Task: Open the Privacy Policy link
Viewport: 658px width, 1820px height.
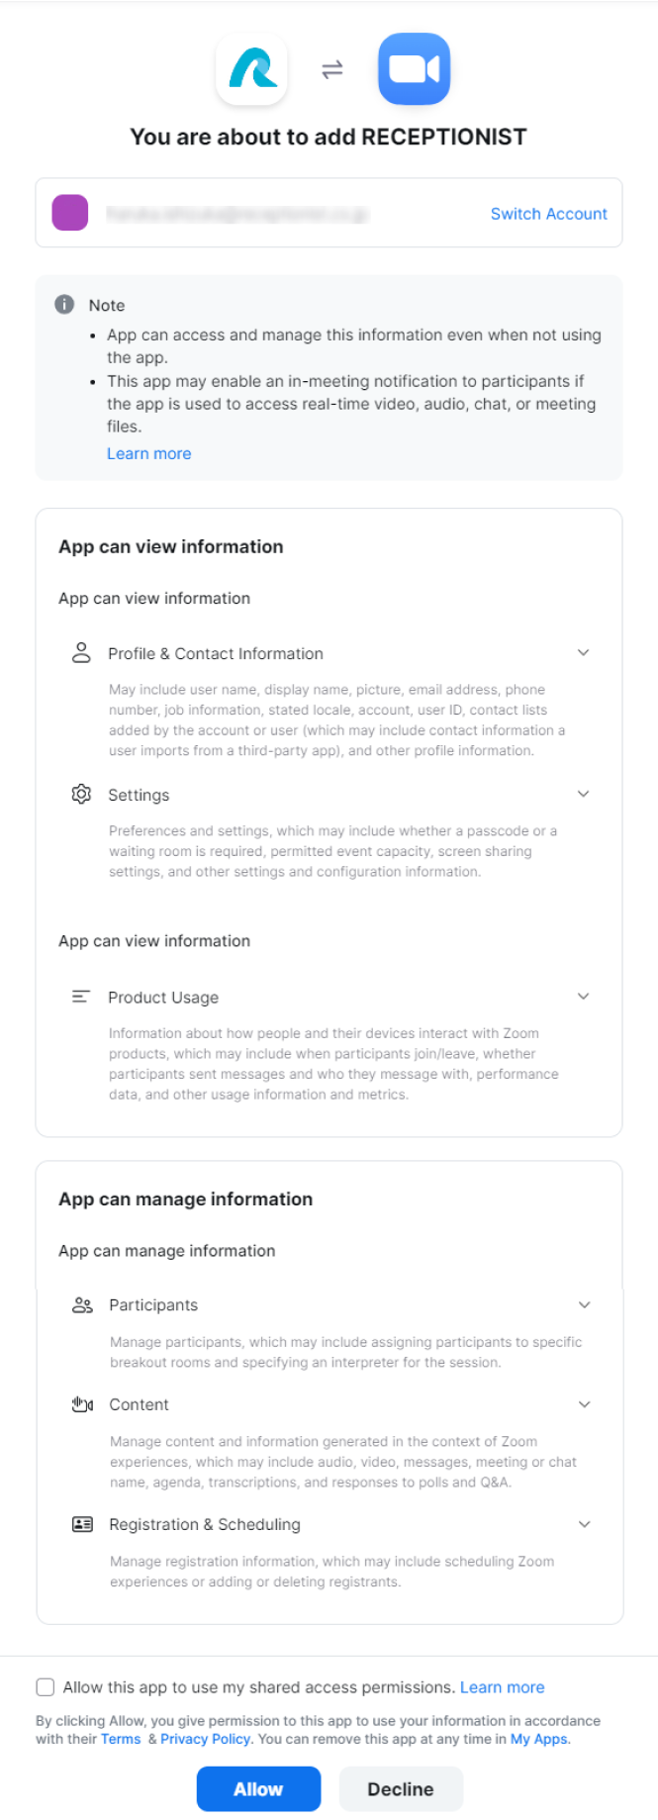Action: coord(205,1739)
